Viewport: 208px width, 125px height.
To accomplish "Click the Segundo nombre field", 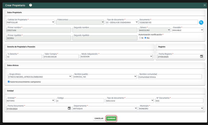I will [x=105, y=30].
